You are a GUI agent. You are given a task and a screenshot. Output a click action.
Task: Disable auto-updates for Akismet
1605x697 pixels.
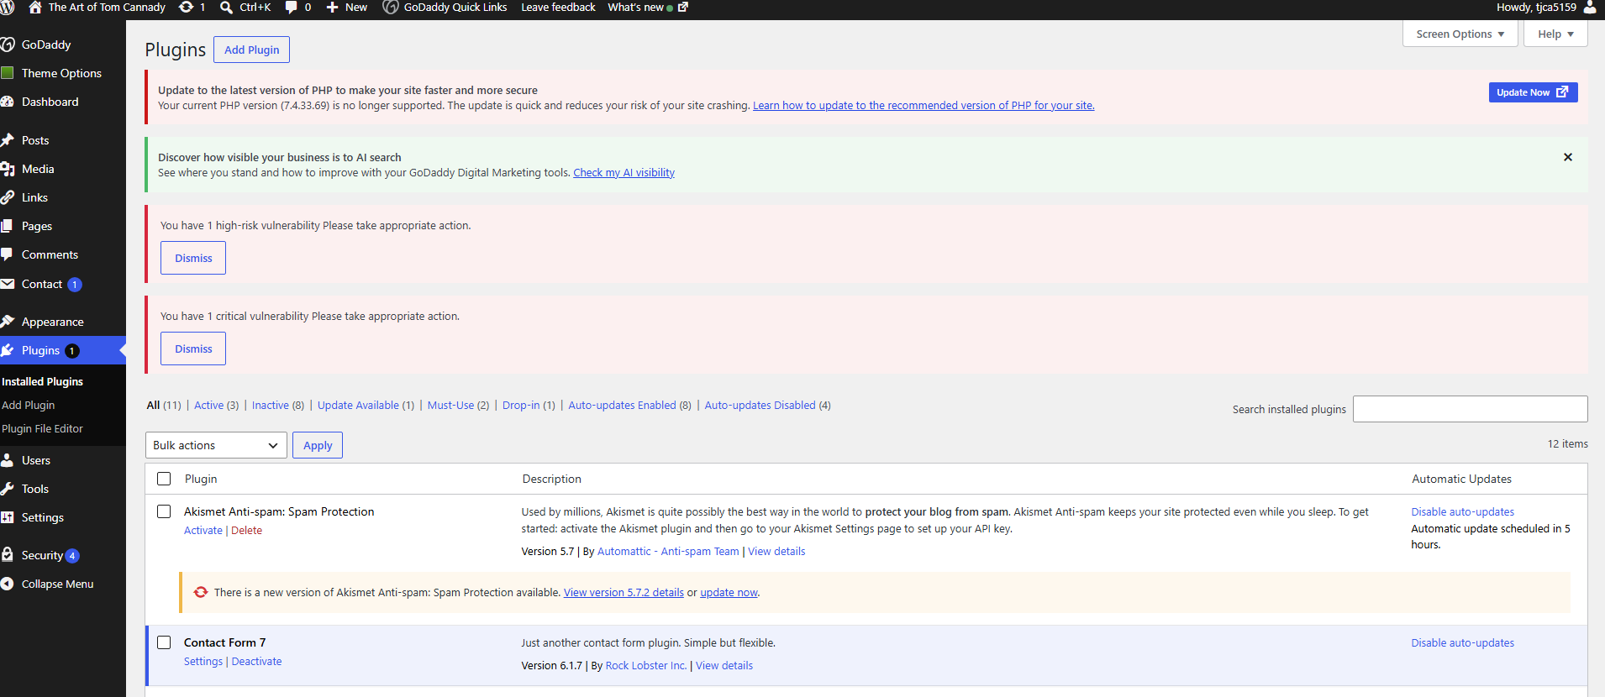1462,512
